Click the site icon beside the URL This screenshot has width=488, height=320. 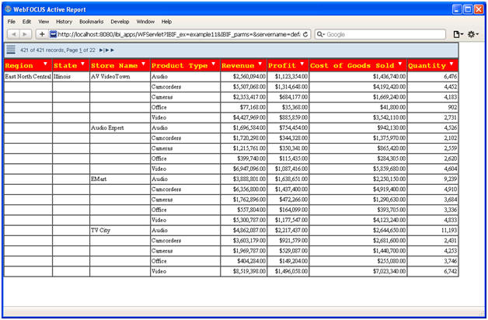(53, 34)
